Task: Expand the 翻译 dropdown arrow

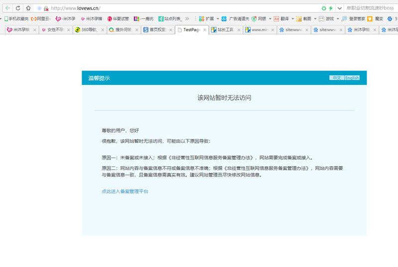Action: [x=293, y=19]
